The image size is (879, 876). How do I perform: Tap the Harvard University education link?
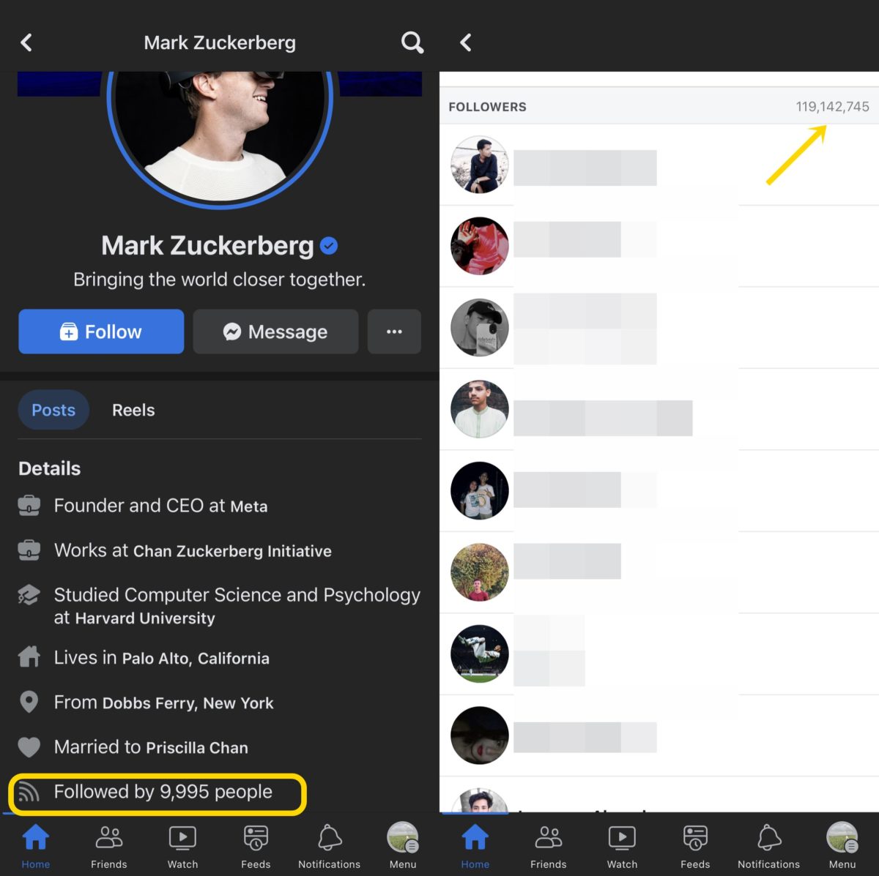145,618
